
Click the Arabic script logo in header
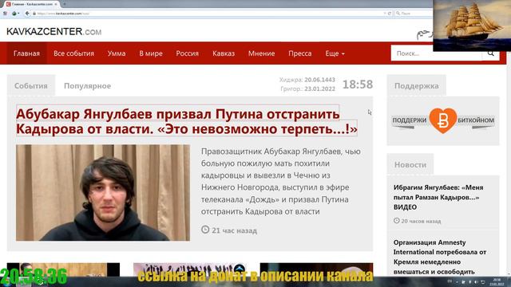(424, 34)
